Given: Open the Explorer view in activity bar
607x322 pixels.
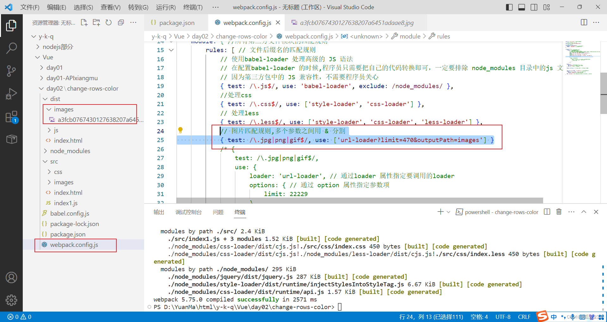Looking at the screenshot, I should 11,25.
